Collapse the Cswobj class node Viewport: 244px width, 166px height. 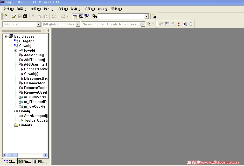click(11, 46)
